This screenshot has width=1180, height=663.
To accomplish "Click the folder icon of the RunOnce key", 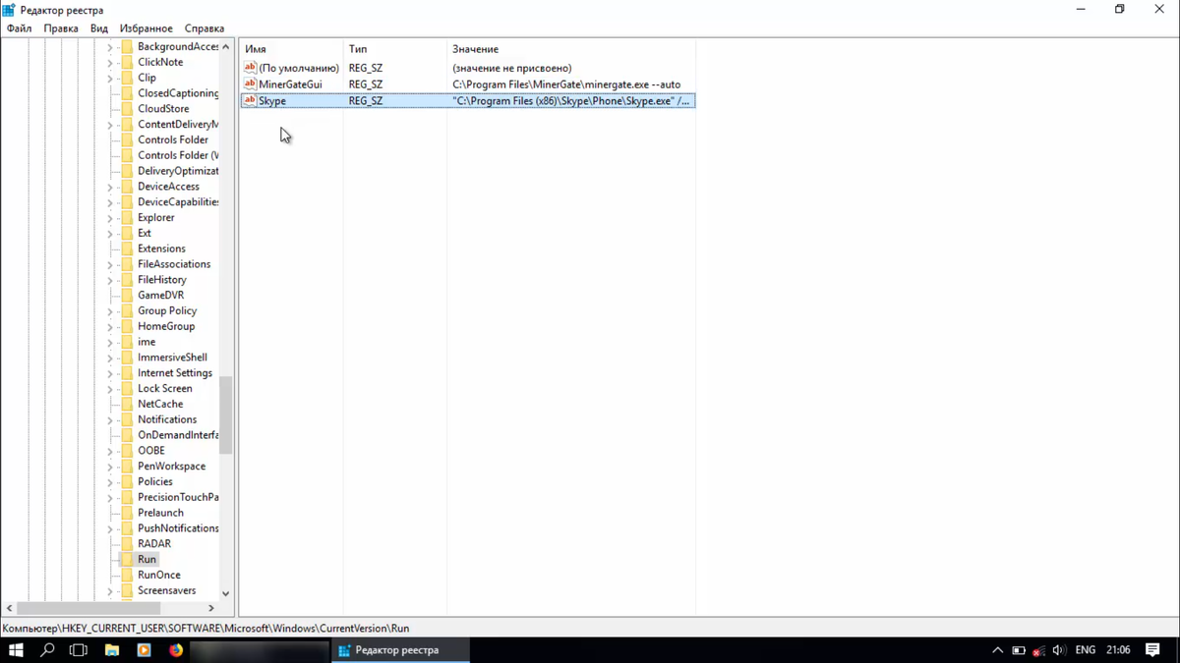I will coord(126,575).
